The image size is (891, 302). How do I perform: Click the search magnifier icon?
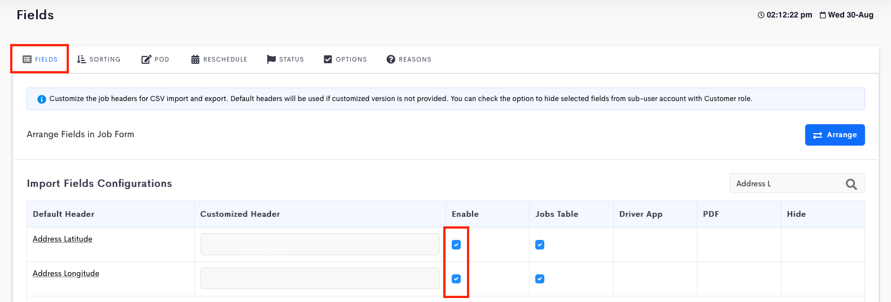[x=851, y=184]
